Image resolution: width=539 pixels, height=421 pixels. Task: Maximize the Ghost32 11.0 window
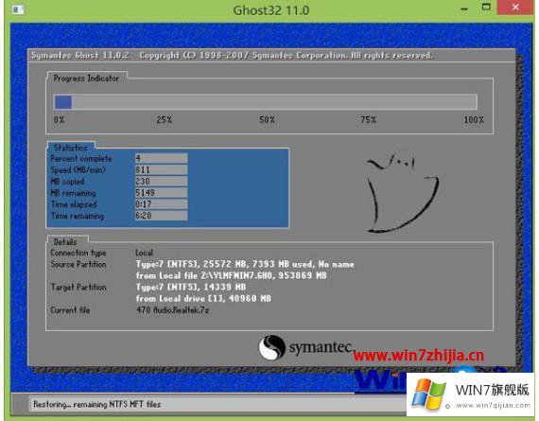point(486,7)
